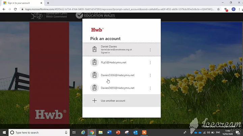
Task: Open a new browser tab
Action: pyautogui.click(x=48, y=3)
